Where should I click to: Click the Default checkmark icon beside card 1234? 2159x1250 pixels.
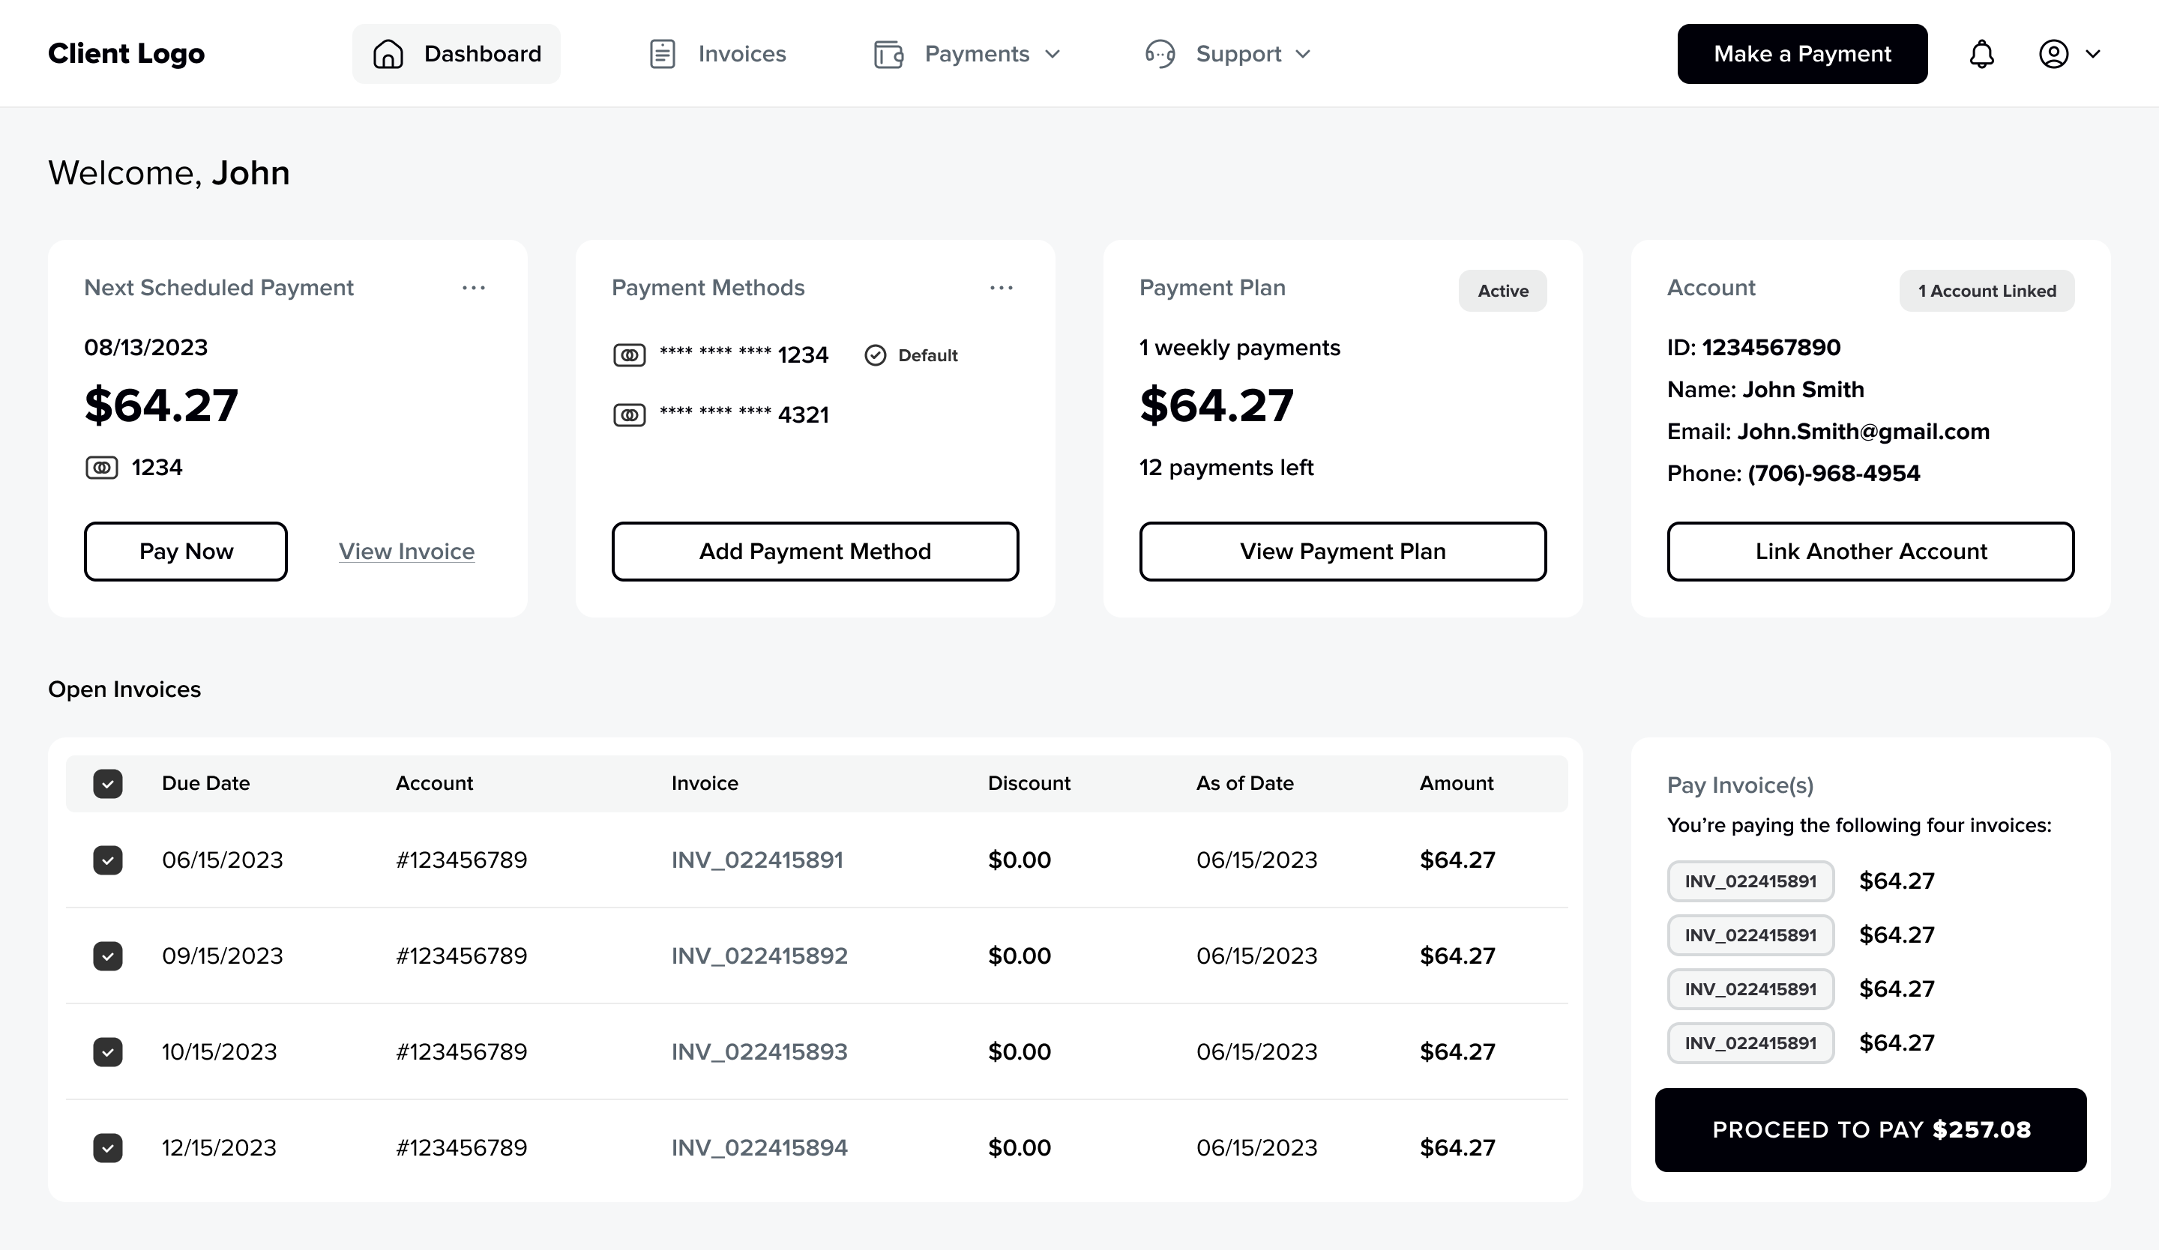click(x=875, y=355)
